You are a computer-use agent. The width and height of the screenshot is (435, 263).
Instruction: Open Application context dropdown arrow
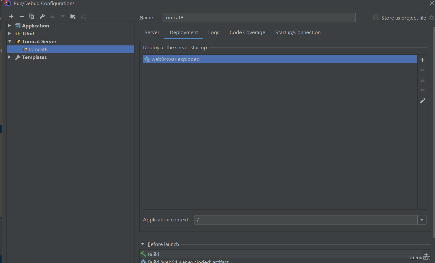(422, 220)
